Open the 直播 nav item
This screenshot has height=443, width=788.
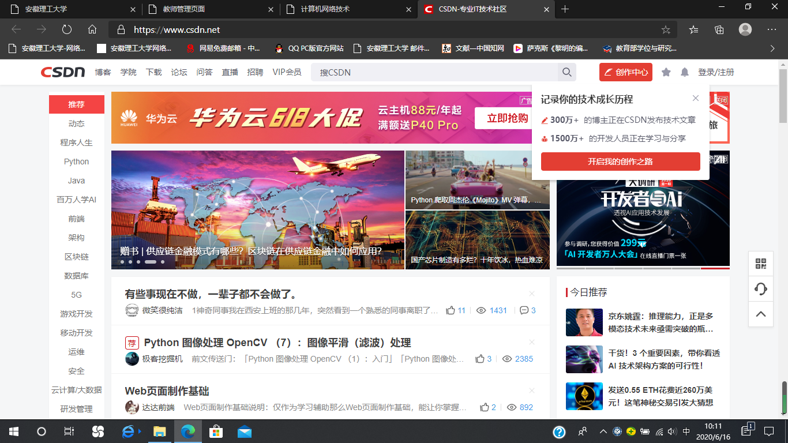click(230, 72)
